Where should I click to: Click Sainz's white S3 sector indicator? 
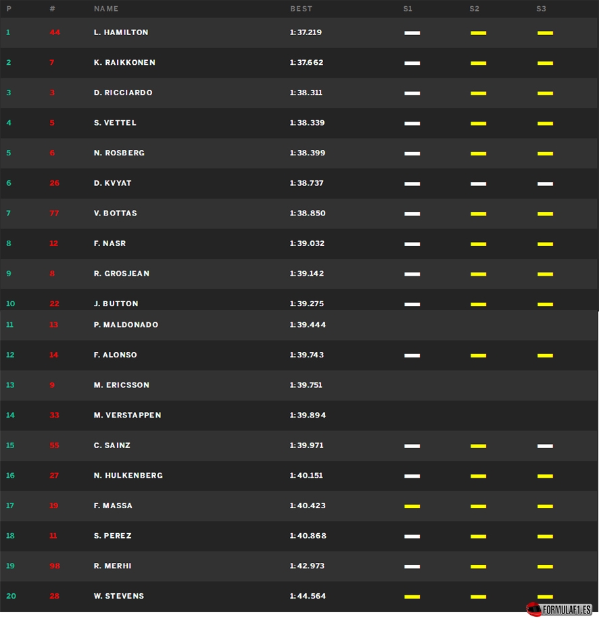click(545, 446)
